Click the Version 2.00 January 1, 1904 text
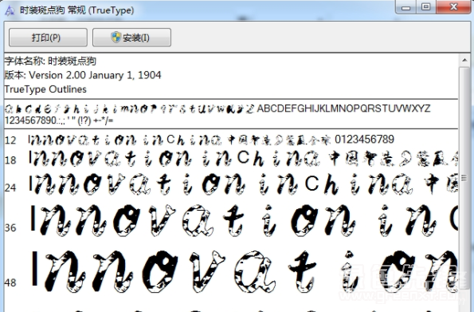This screenshot has height=312, width=474. pyautogui.click(x=95, y=75)
